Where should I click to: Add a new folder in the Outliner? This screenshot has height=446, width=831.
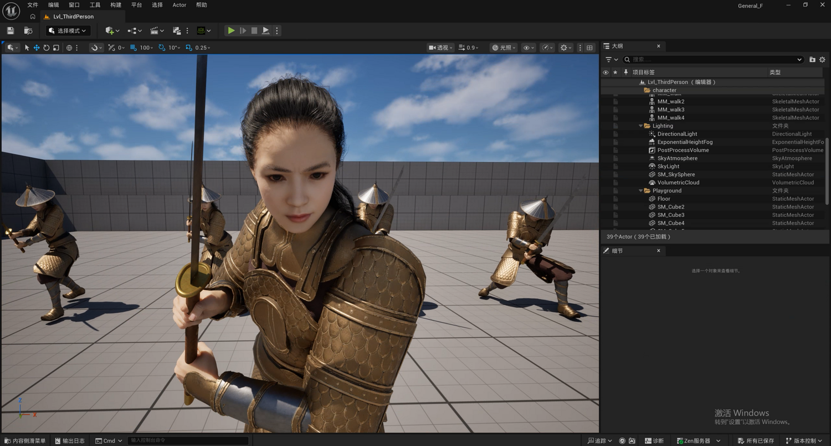(812, 59)
